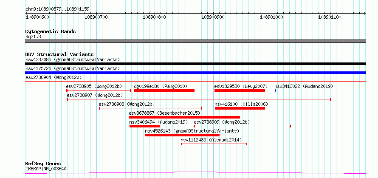Click the esv1329530 (Levy2007) label
The width and height of the screenshot is (378, 178).
[241, 86]
